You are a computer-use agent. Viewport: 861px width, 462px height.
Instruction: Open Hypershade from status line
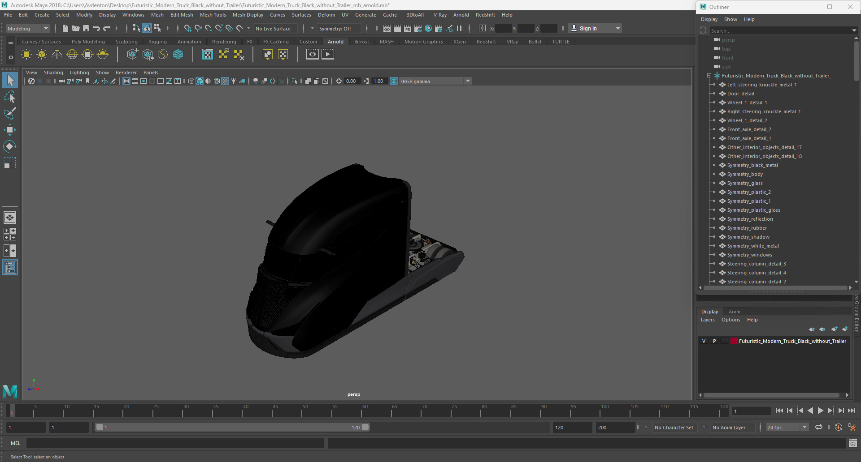point(428,28)
